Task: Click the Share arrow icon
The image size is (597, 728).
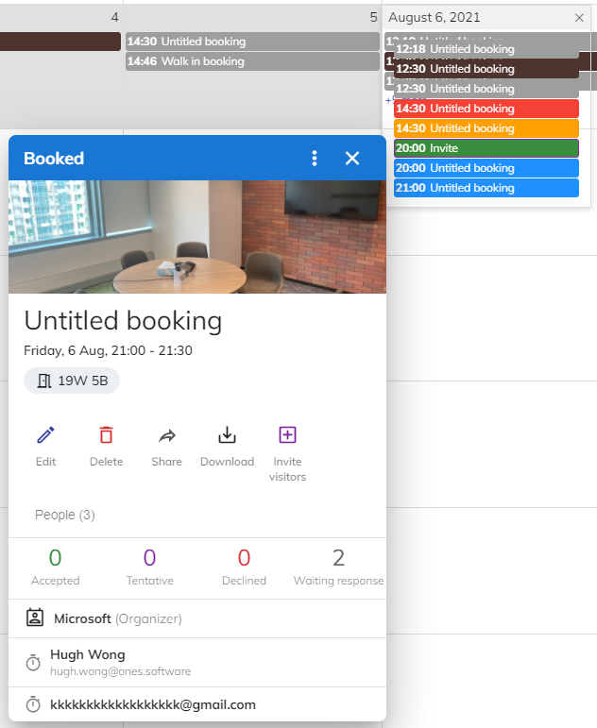Action: point(166,435)
